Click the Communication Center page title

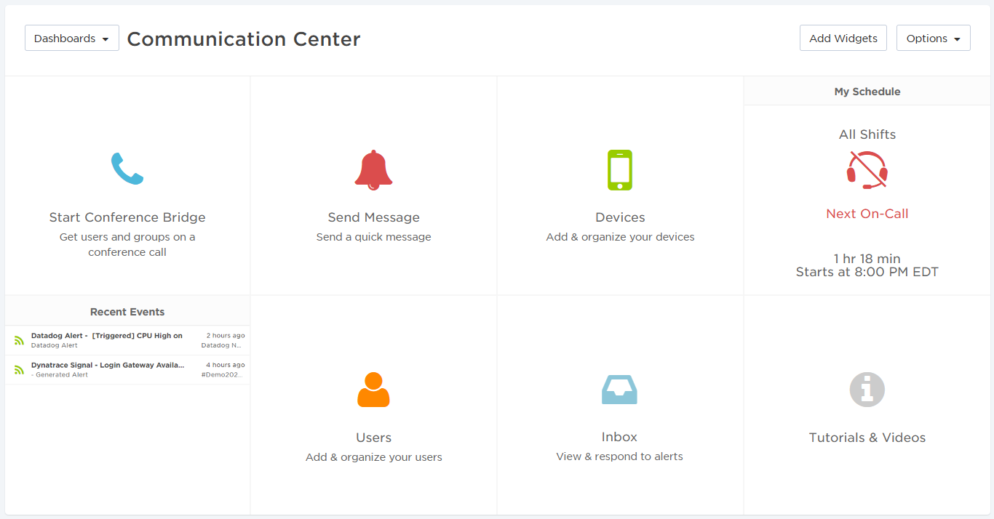pos(244,39)
